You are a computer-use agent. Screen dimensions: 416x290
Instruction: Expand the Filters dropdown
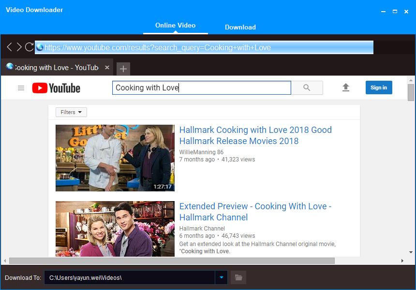71,112
